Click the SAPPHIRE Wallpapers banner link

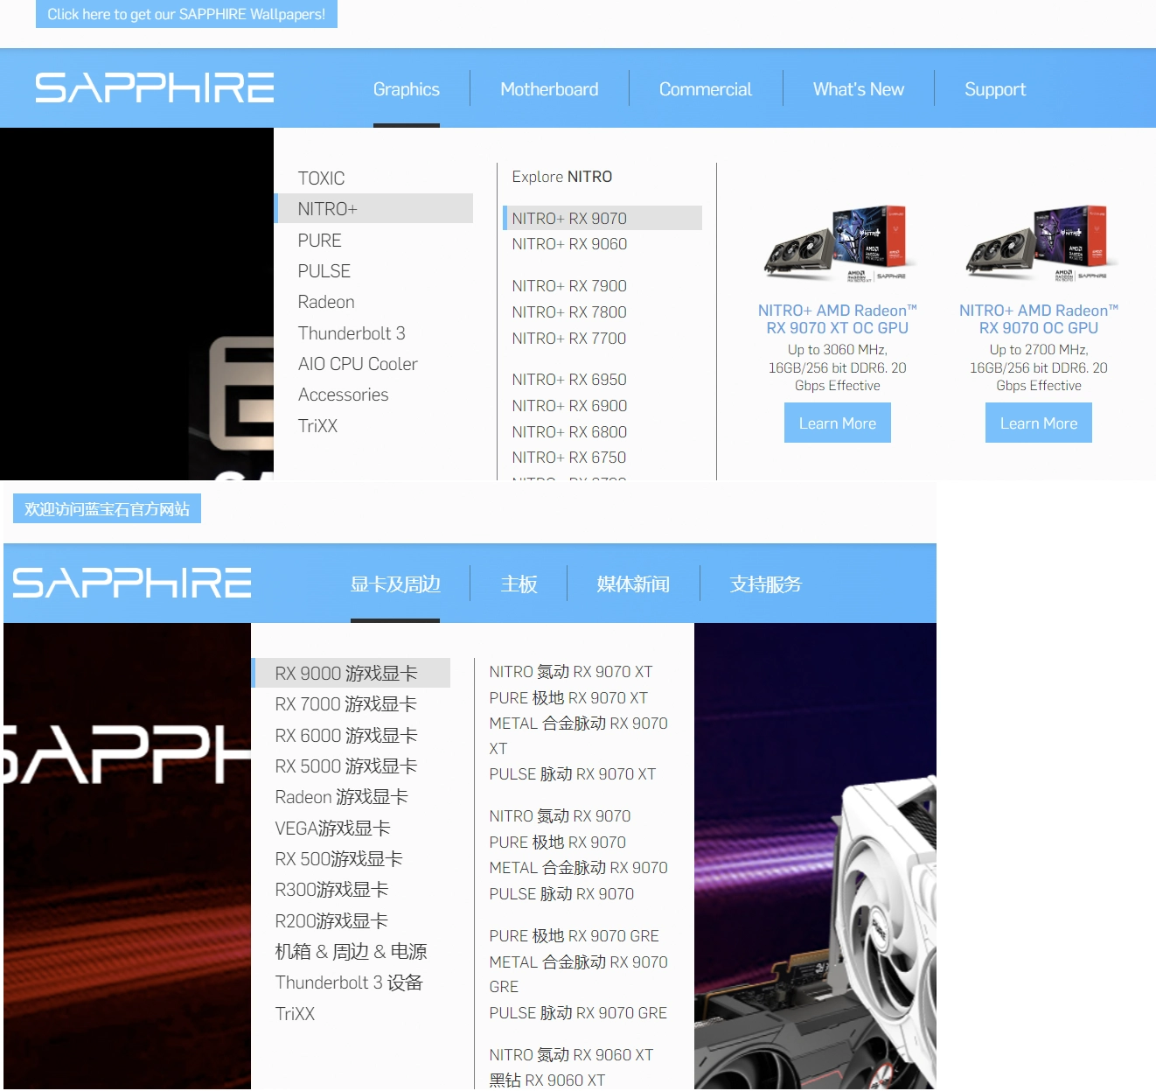[186, 14]
